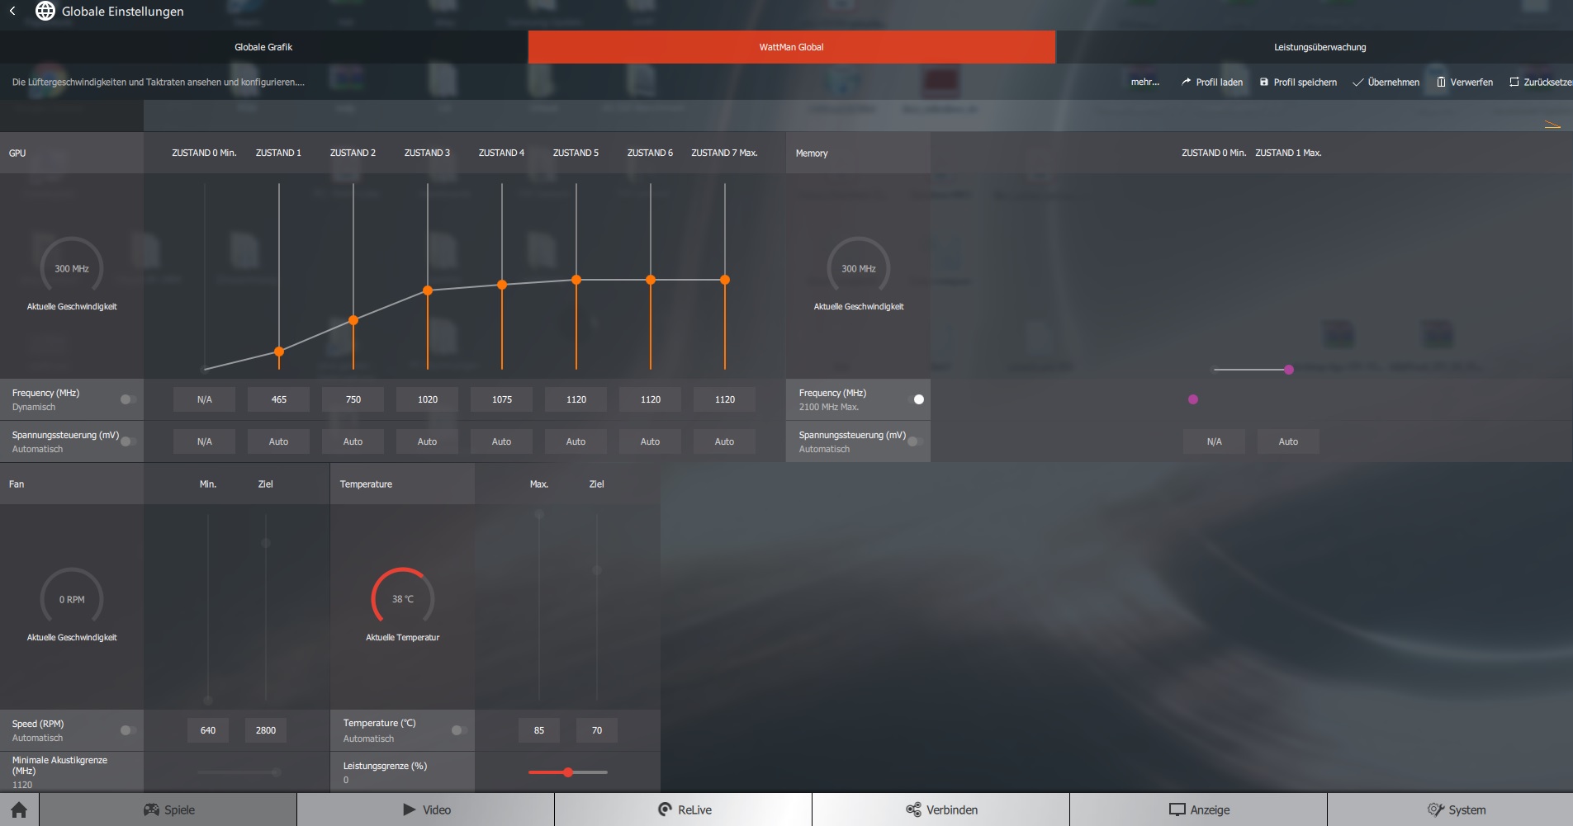Click Zustand 1 voltage Auto field

click(x=279, y=441)
